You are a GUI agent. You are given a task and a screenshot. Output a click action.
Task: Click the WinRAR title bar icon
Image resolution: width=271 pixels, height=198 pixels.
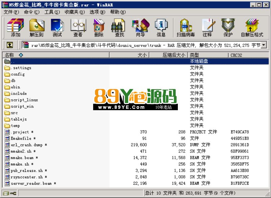(5, 5)
